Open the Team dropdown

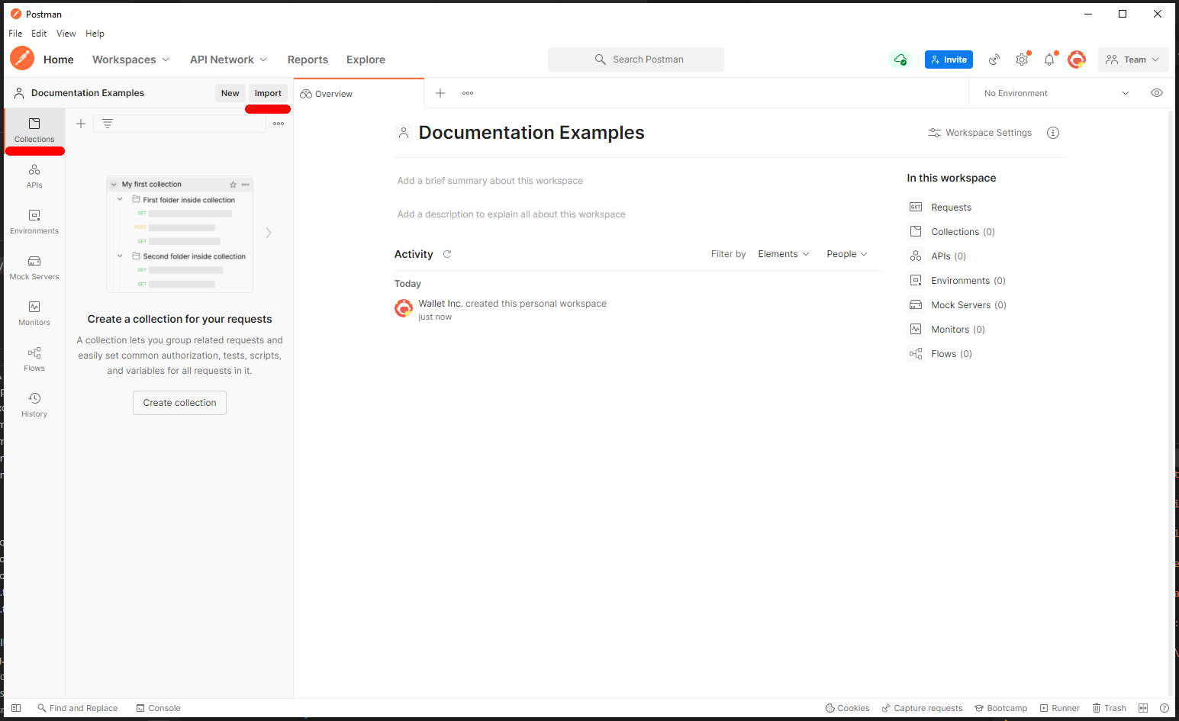click(1132, 60)
